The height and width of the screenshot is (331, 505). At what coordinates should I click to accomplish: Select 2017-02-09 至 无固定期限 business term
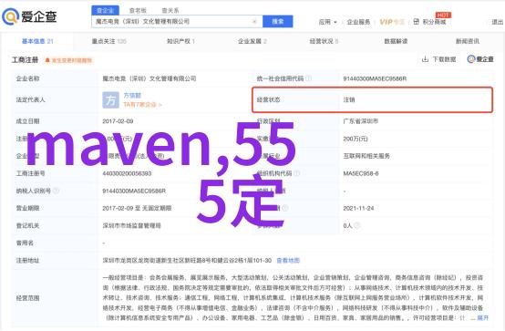[x=137, y=209]
